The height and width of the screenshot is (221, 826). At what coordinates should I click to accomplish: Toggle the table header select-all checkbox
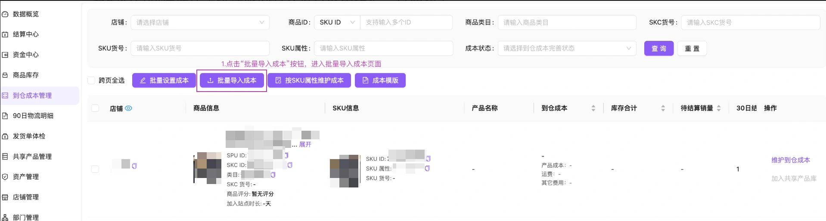(x=95, y=108)
